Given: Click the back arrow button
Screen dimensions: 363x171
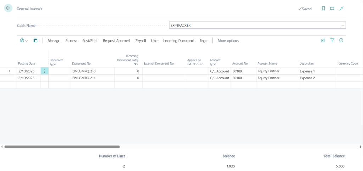Looking at the screenshot, I should (9, 8).
